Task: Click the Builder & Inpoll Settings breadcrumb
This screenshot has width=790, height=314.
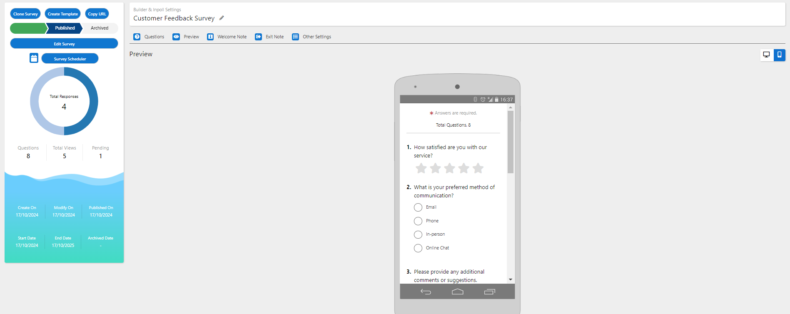Action: click(157, 10)
